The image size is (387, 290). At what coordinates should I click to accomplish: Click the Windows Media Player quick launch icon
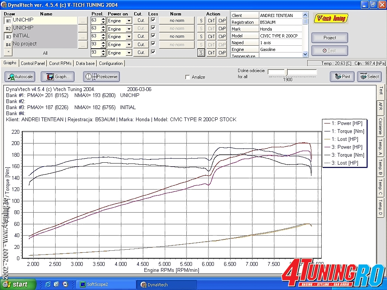click(x=65, y=284)
